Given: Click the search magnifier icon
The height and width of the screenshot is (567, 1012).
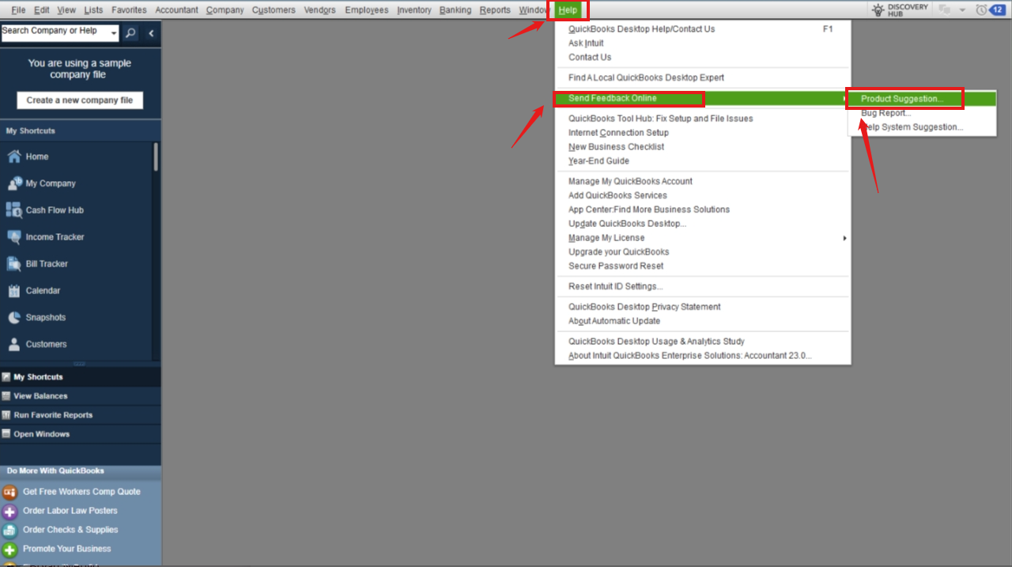Looking at the screenshot, I should [x=131, y=32].
